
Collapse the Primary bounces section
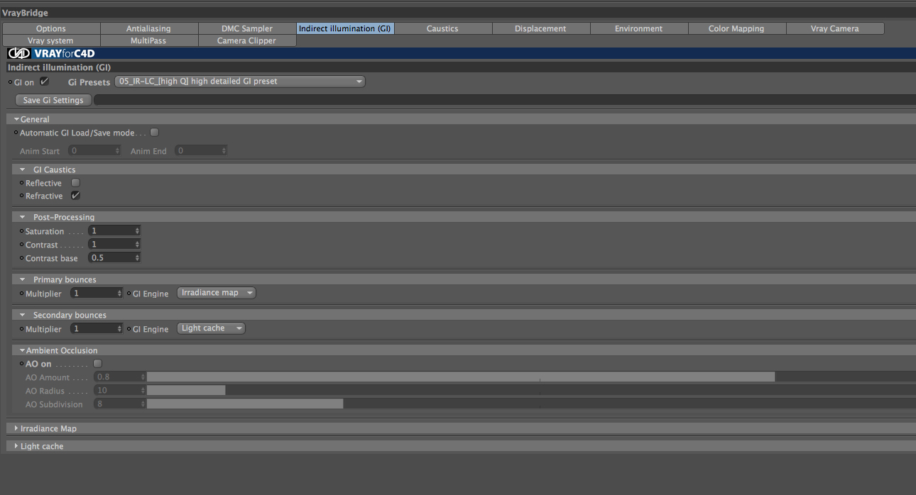click(x=23, y=279)
